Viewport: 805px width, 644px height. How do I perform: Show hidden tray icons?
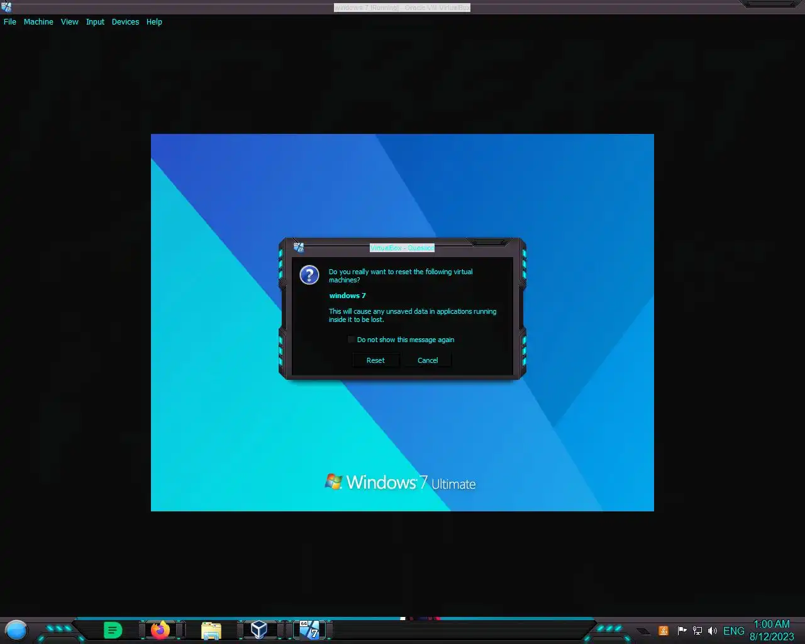(x=643, y=631)
